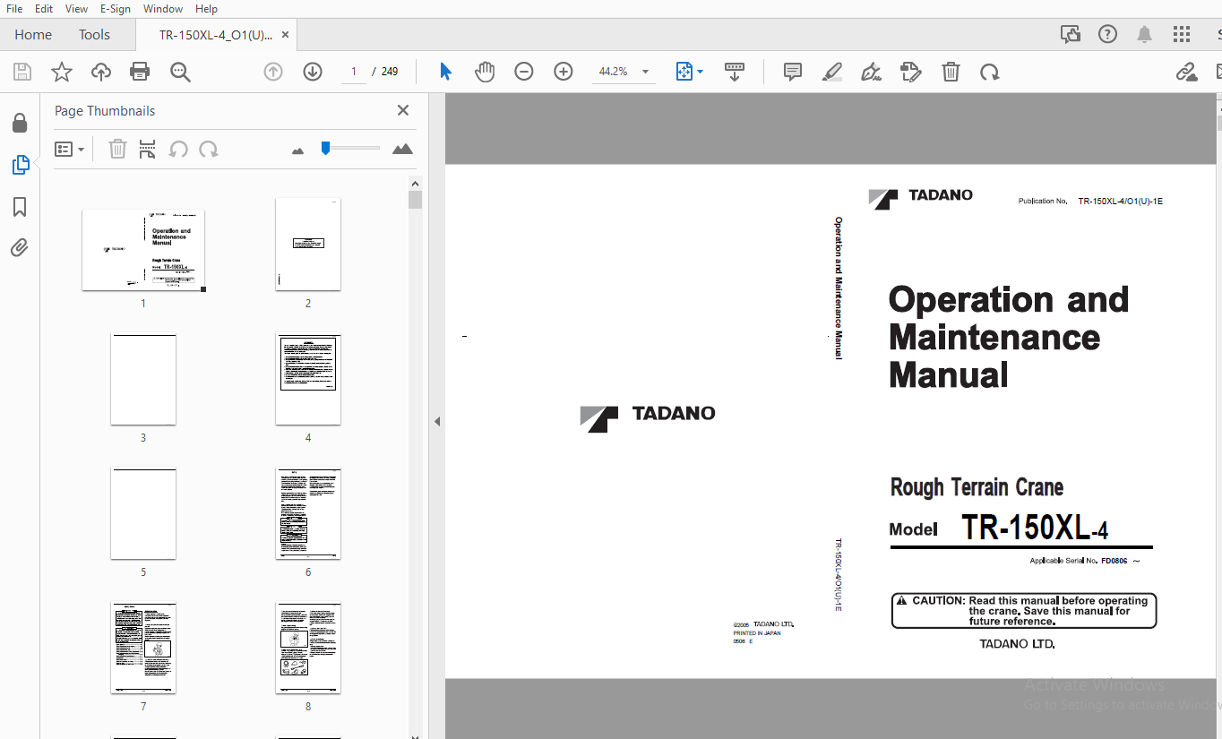Click the page number input field
The image size is (1222, 739).
click(x=355, y=72)
